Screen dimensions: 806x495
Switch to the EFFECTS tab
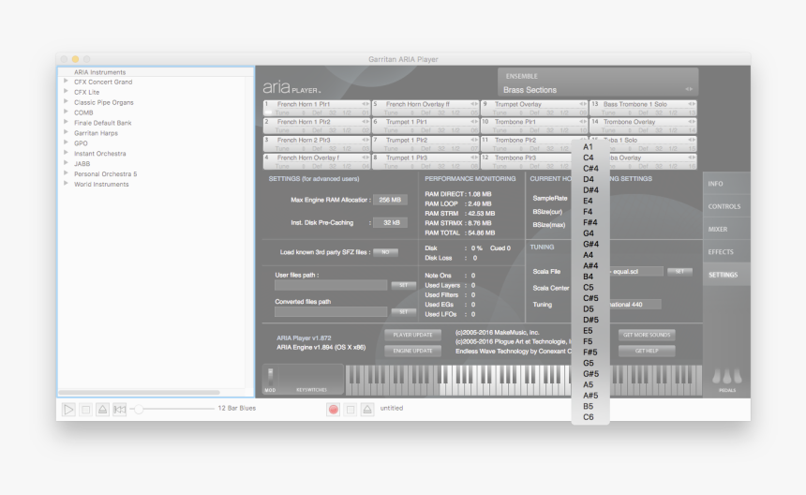726,252
